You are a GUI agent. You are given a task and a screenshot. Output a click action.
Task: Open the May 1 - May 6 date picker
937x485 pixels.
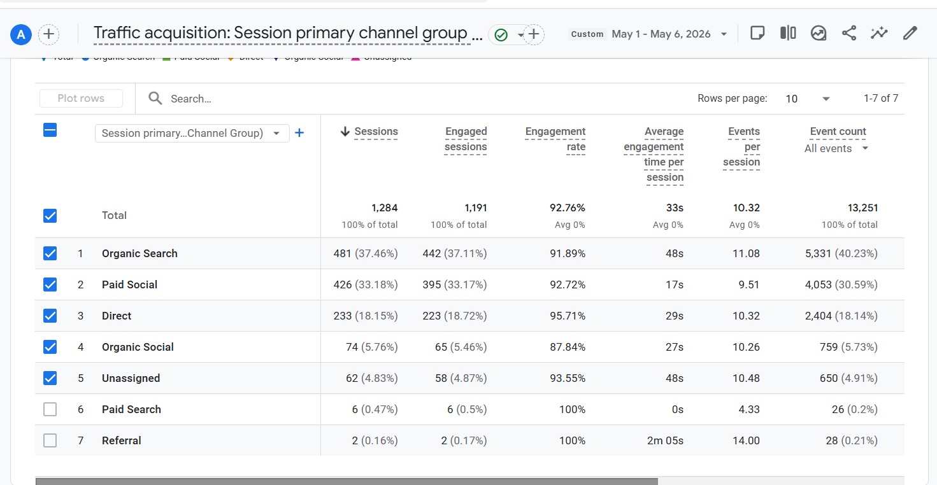668,34
